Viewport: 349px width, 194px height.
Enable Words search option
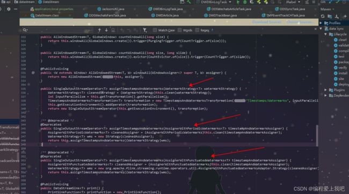185,30
